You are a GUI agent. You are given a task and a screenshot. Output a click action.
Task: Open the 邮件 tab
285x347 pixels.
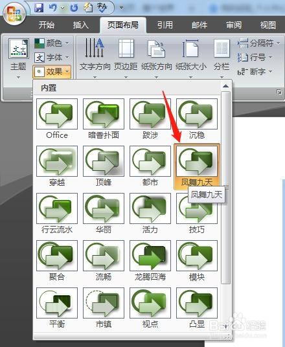(x=199, y=25)
